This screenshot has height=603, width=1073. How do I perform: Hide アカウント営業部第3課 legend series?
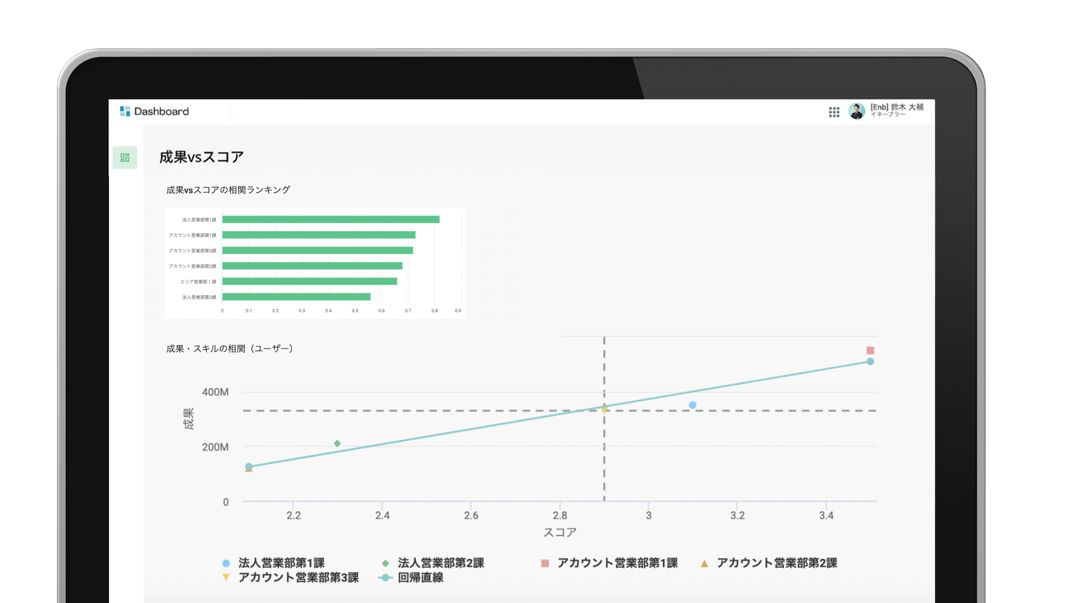click(298, 577)
